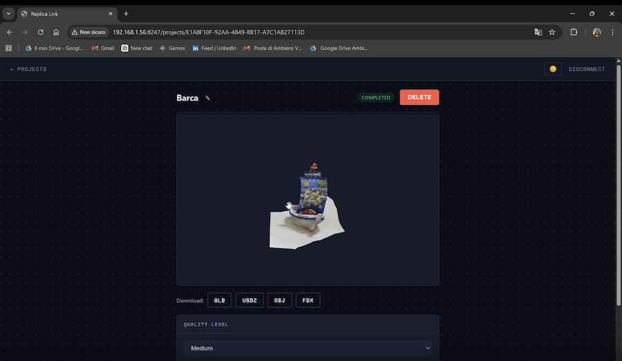Viewport: 622px width, 361px height.
Task: Click the page vertical scrollbar
Action: coord(619,185)
